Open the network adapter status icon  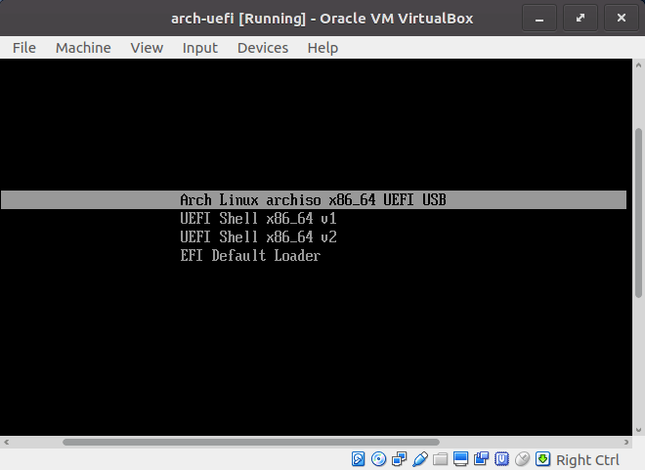[x=400, y=459]
